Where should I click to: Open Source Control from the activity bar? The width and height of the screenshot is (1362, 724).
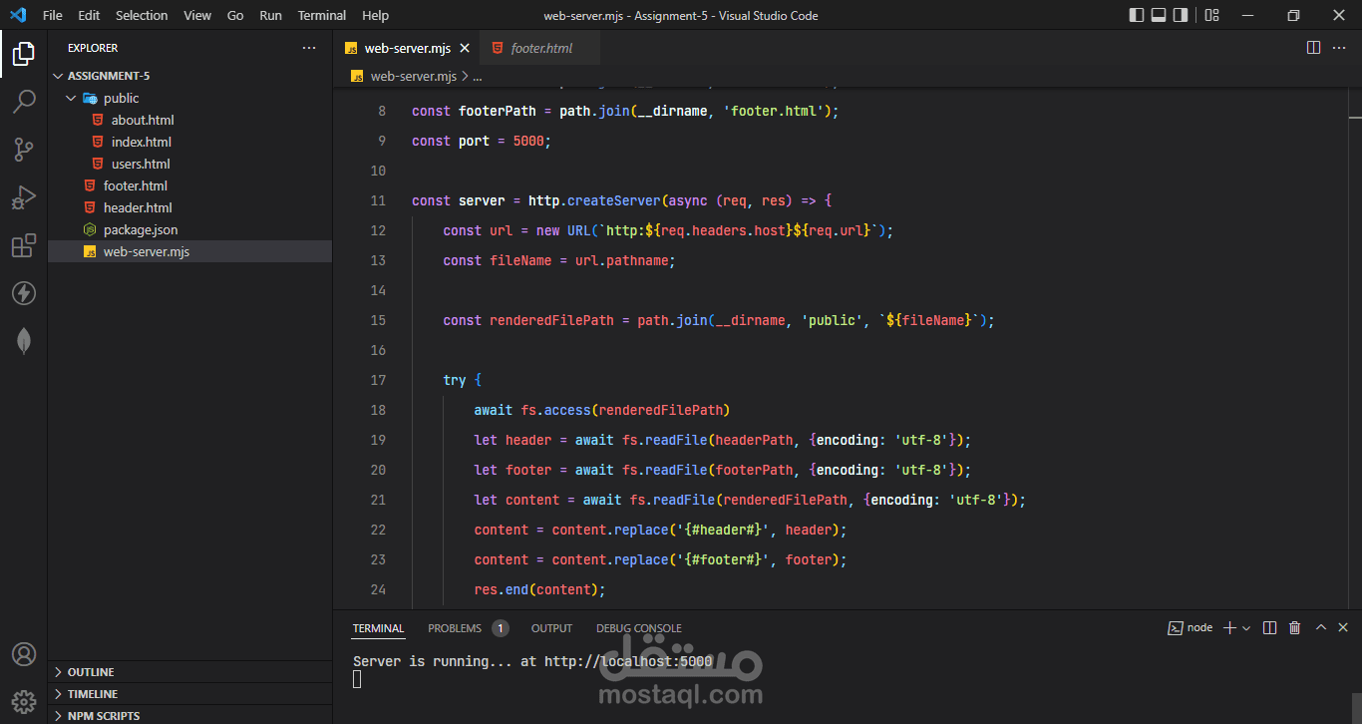coord(24,149)
